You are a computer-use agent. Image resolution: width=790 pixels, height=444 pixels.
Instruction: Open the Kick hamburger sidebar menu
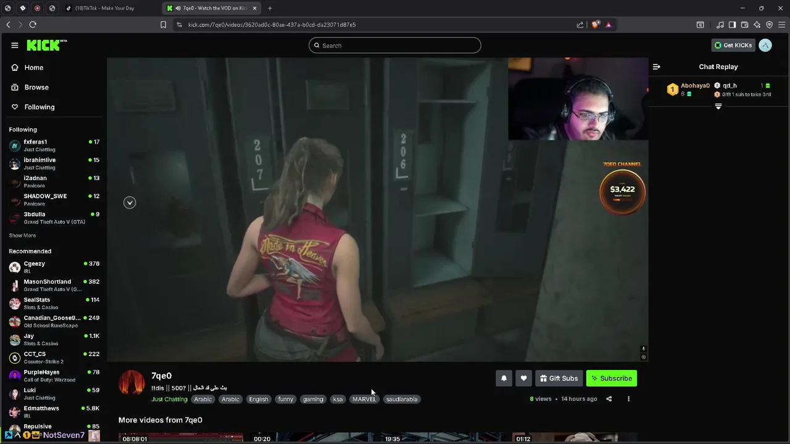[x=14, y=45]
